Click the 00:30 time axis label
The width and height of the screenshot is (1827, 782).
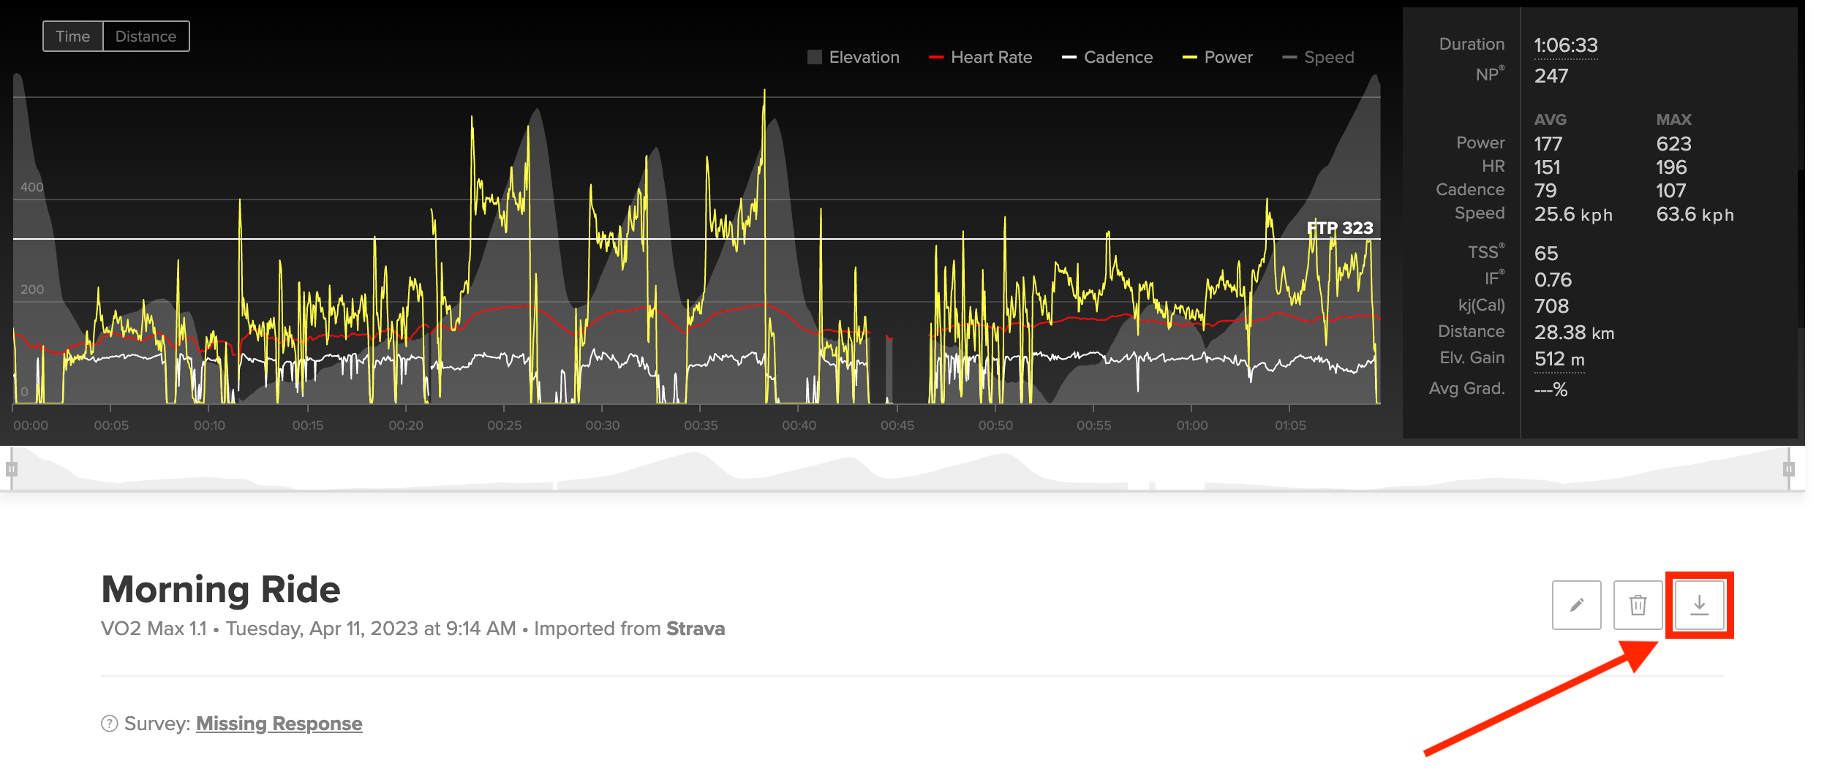(603, 425)
